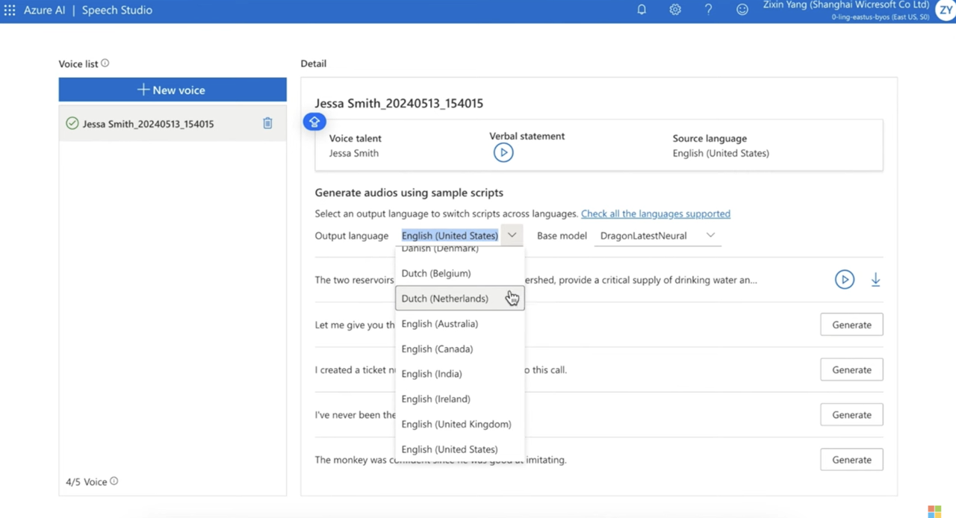This screenshot has width=956, height=518.
Task: Click the Generate audios using sample scripts heading
Action: click(x=409, y=193)
